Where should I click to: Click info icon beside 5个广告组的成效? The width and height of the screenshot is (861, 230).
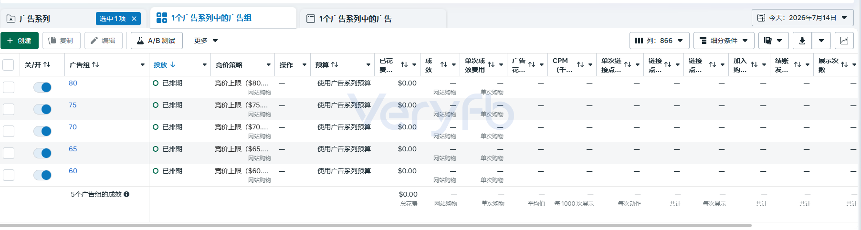[126, 194]
